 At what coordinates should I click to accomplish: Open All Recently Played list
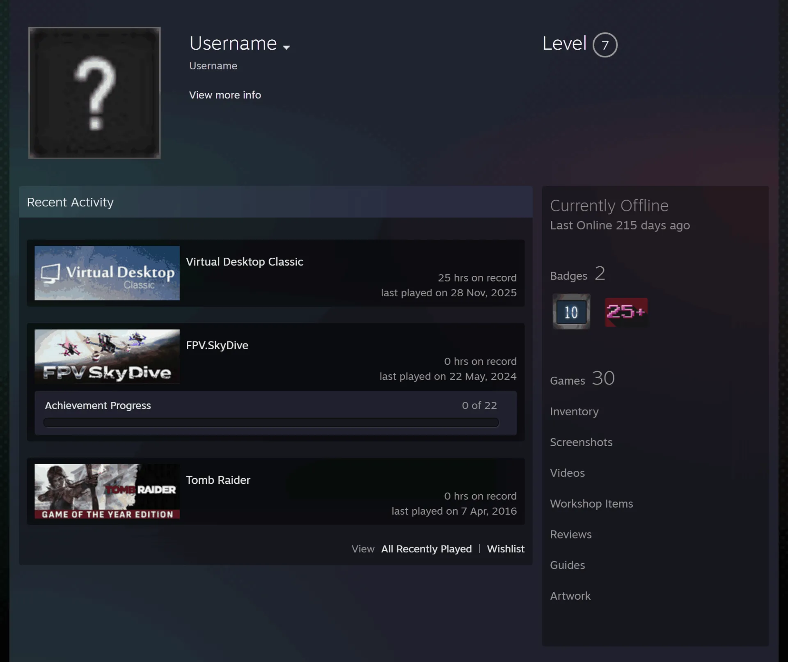pyautogui.click(x=426, y=549)
